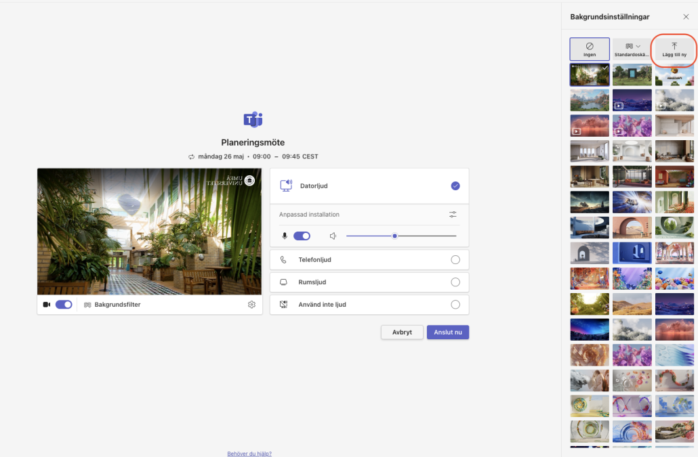
Task: Open device settings gear under video preview
Action: coord(251,305)
